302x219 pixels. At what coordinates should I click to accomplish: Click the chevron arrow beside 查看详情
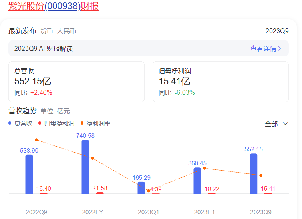pyautogui.click(x=280, y=49)
